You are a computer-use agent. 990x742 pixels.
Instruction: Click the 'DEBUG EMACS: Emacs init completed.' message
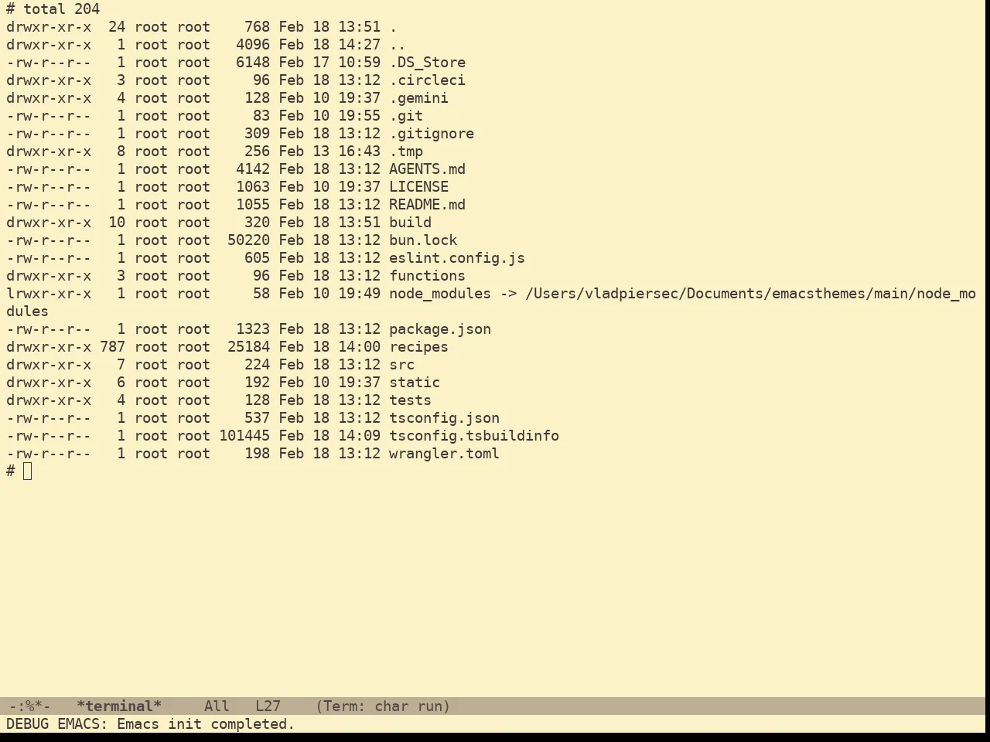coord(150,724)
